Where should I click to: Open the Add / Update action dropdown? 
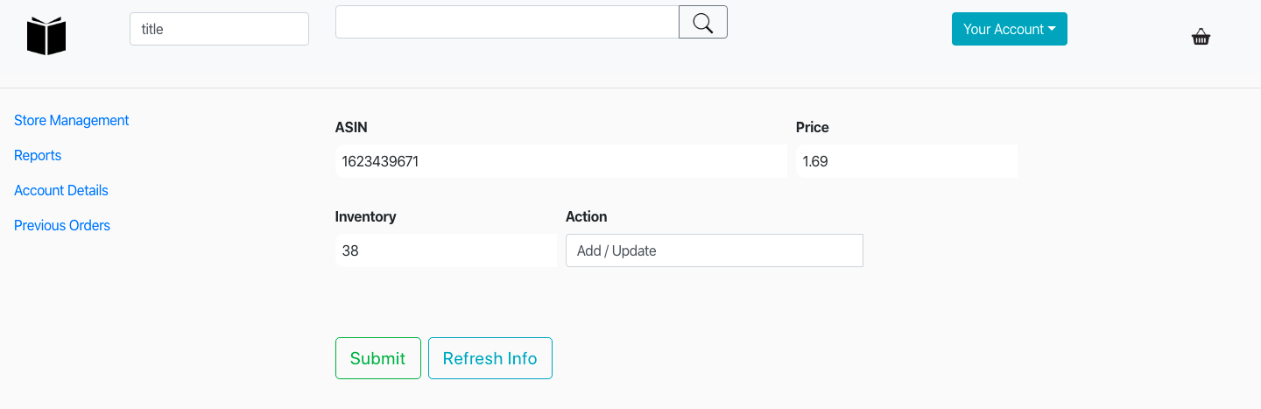[x=714, y=250]
